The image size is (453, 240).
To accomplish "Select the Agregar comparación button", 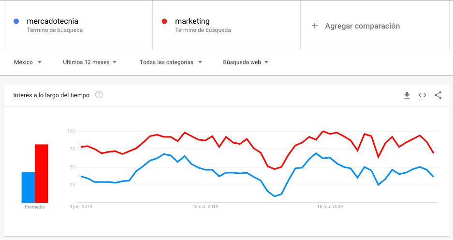I will pyautogui.click(x=362, y=26).
